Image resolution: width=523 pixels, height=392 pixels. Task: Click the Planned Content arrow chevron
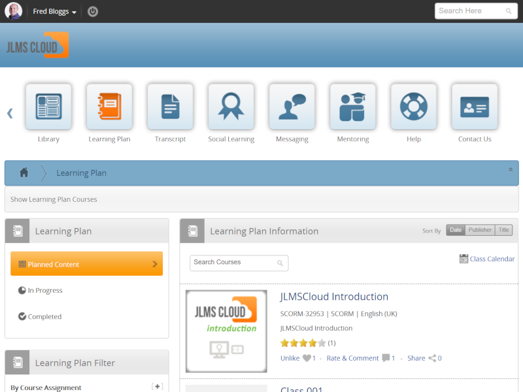tap(155, 264)
